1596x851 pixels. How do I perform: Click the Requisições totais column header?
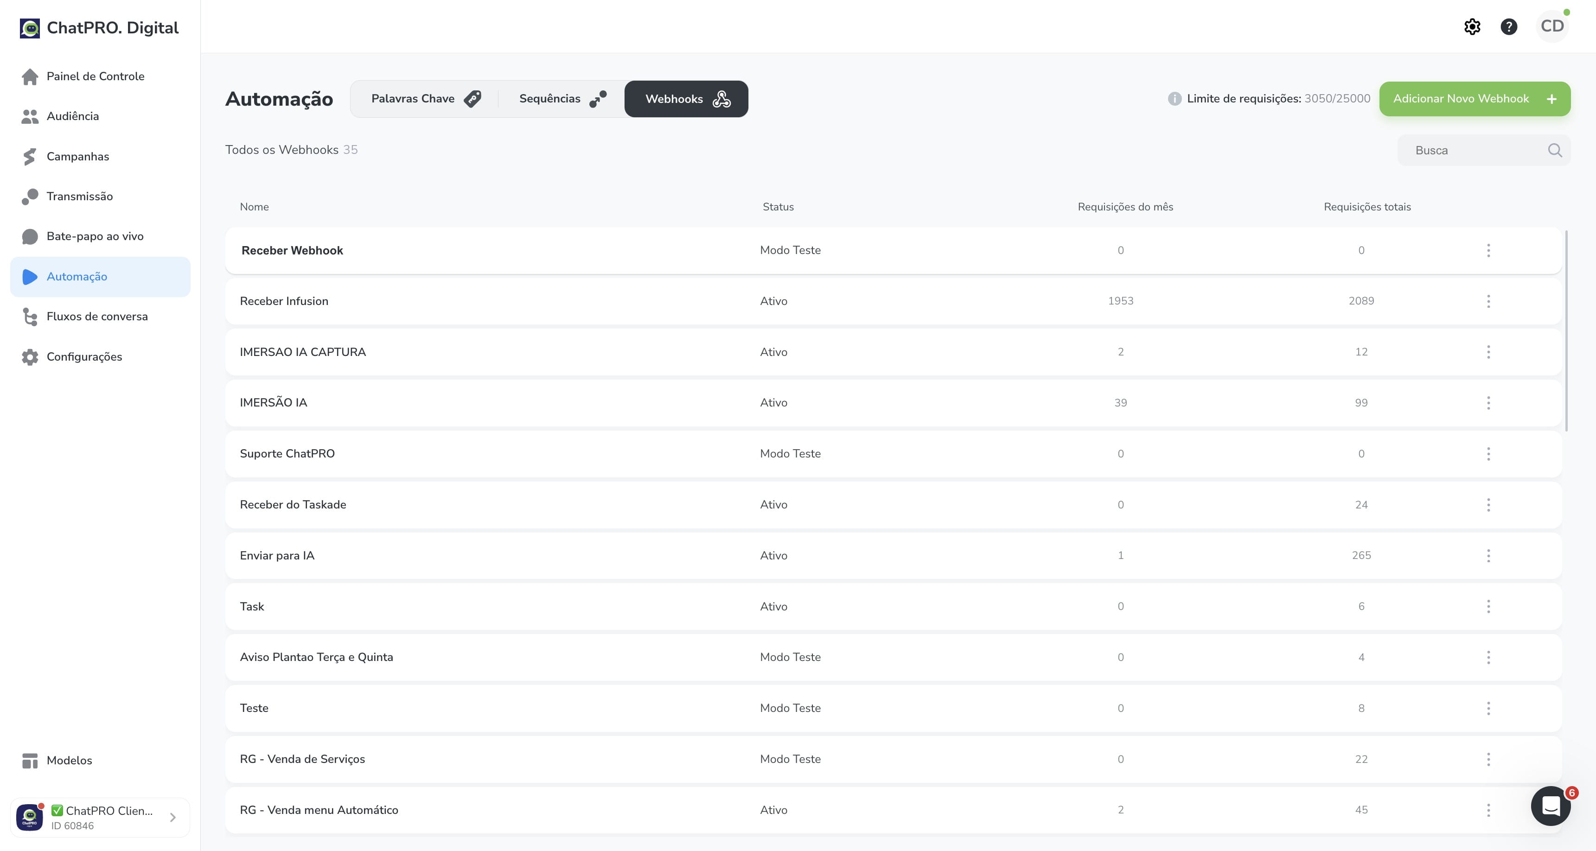1367,207
